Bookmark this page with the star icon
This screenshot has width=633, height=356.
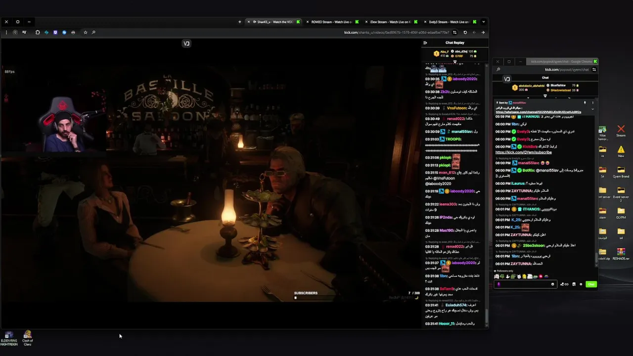(x=86, y=32)
